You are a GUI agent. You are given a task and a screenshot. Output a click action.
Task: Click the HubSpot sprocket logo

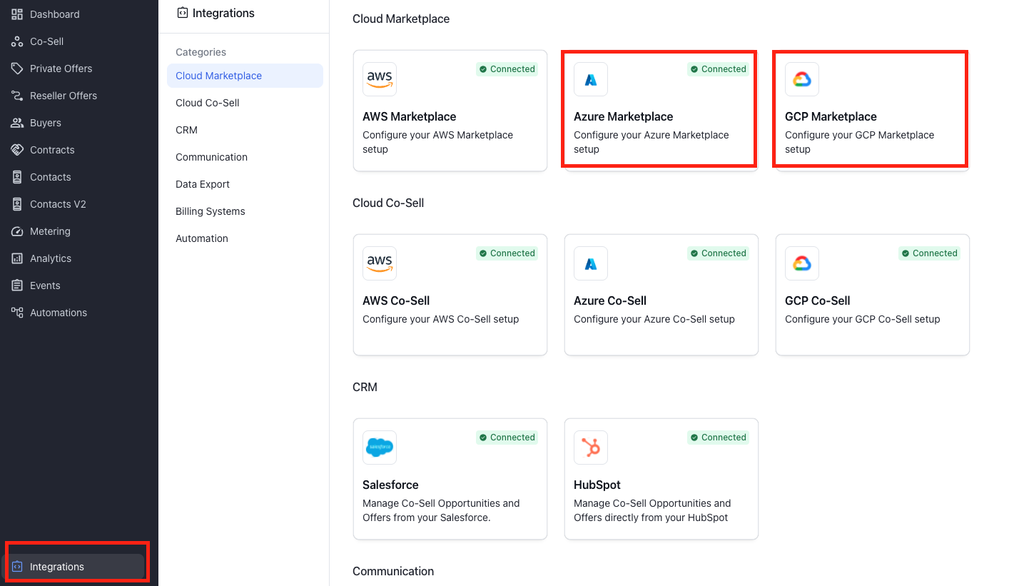pyautogui.click(x=591, y=448)
